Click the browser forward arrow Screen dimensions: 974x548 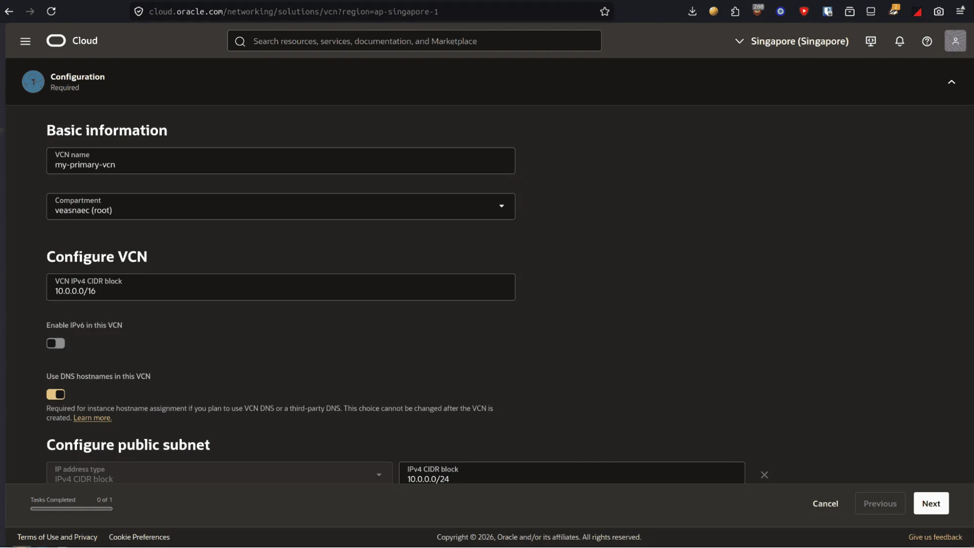tap(30, 11)
